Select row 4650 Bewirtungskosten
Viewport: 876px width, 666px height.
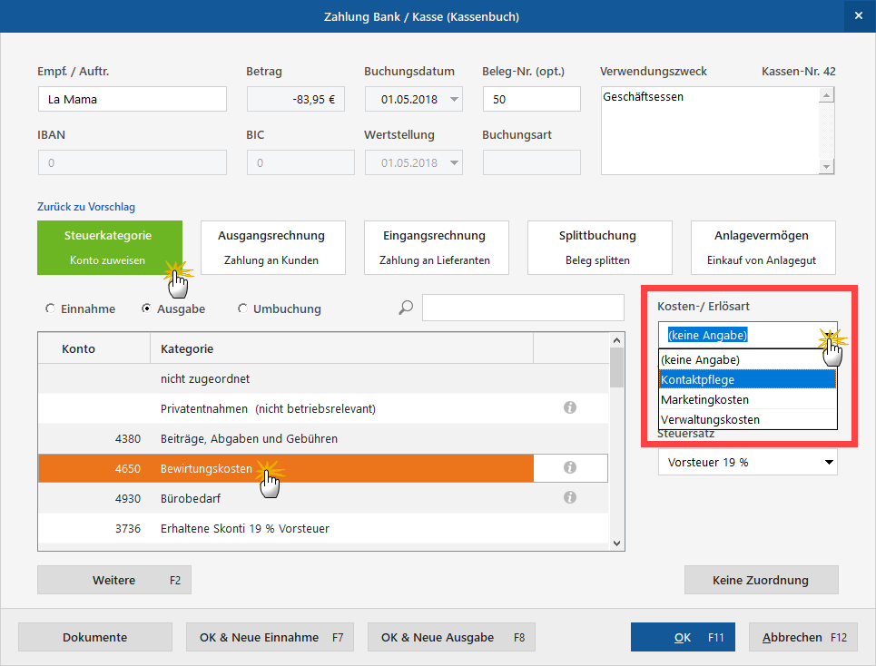pos(323,468)
